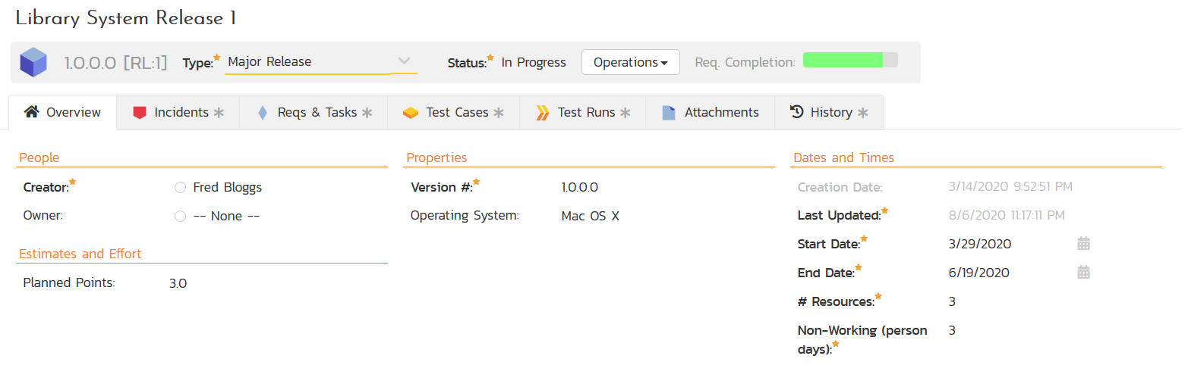Click the In Progress status text
The width and height of the screenshot is (1188, 365).
pyautogui.click(x=533, y=62)
